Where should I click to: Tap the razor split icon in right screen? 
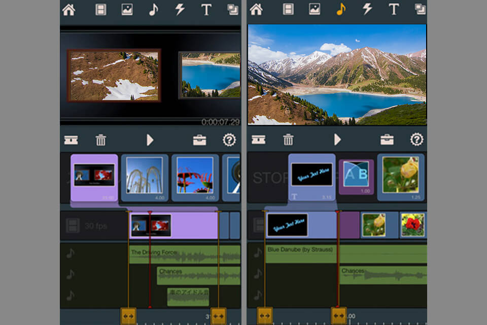click(x=259, y=140)
